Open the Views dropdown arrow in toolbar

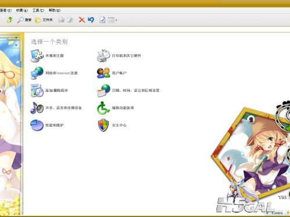click(116, 20)
